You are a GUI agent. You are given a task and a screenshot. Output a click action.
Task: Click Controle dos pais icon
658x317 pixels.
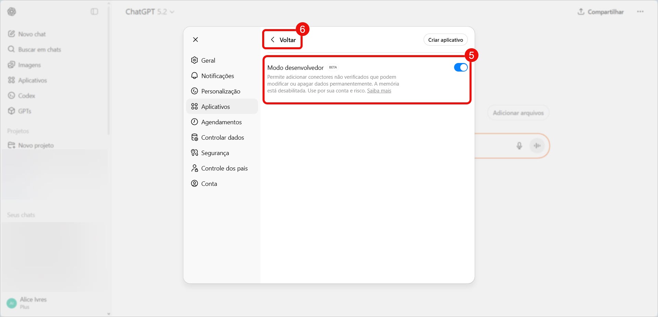pos(195,168)
